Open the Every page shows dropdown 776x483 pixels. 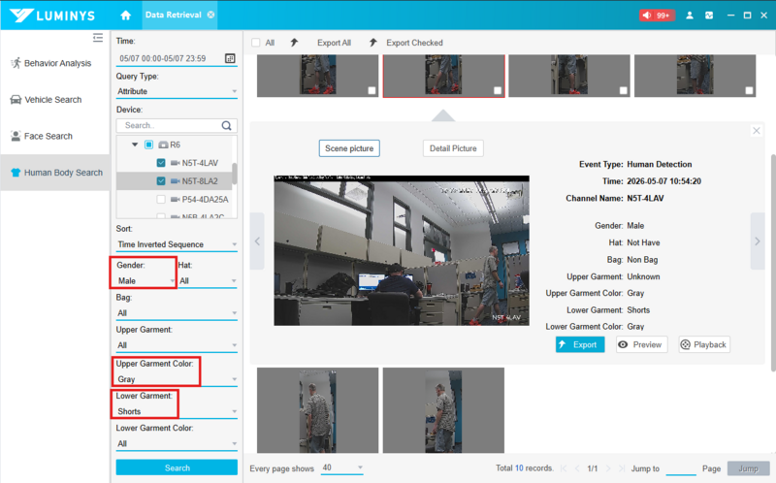coord(342,467)
